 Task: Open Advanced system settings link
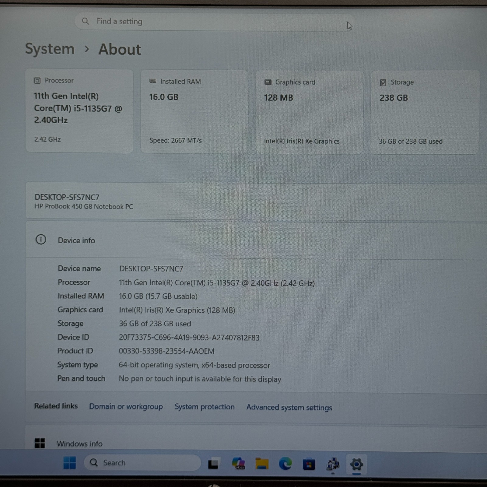(x=289, y=408)
